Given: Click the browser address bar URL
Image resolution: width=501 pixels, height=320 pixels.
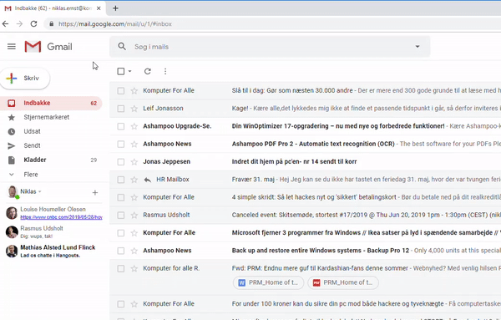Looking at the screenshot, I should pos(115,24).
